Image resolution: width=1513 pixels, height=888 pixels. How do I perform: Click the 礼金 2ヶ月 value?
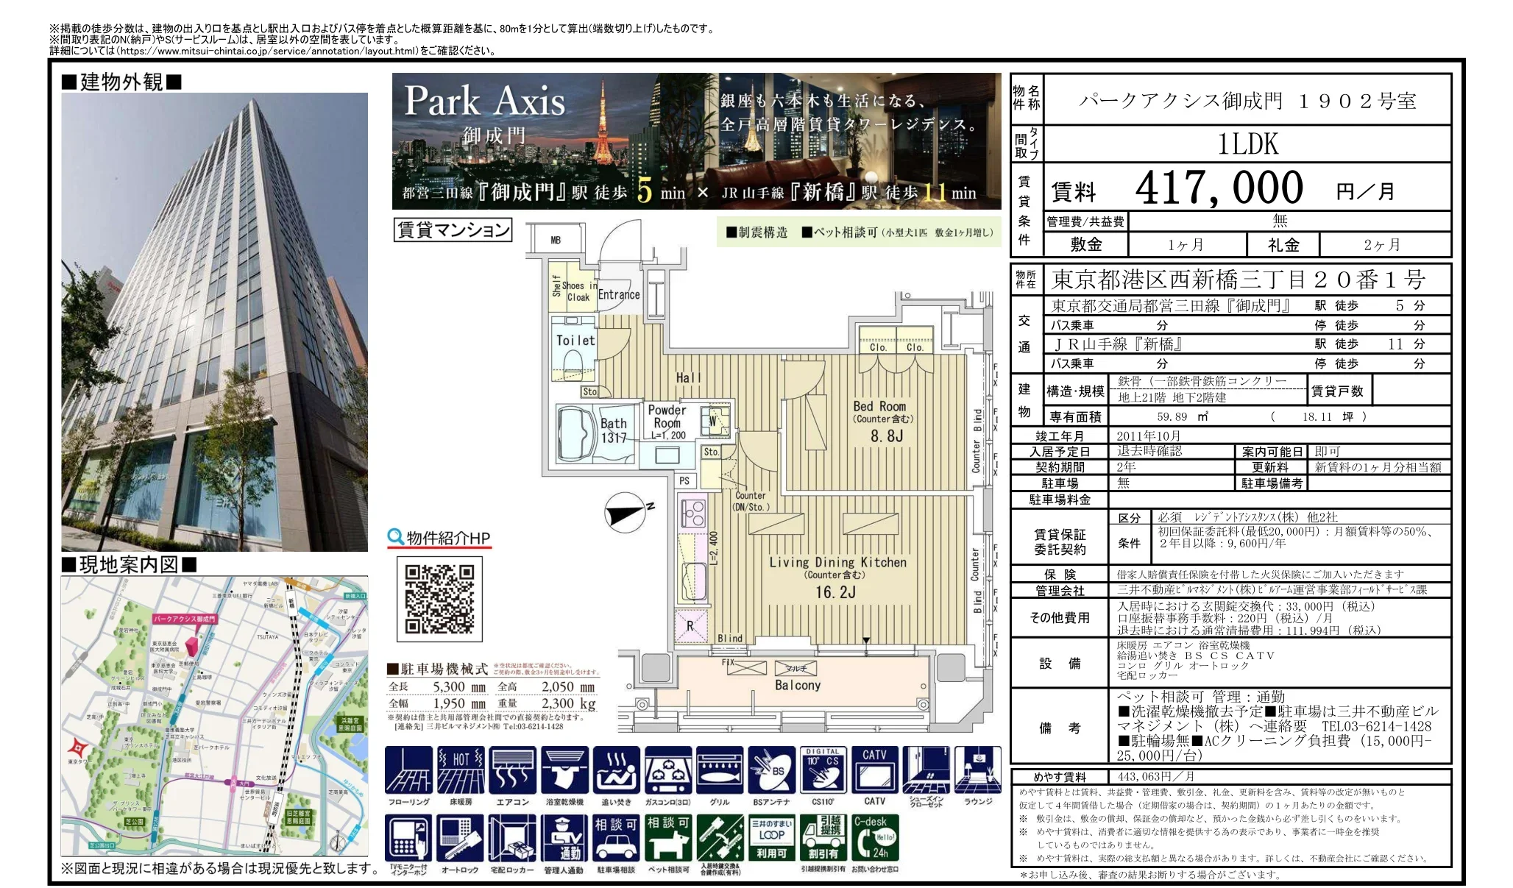[1382, 245]
